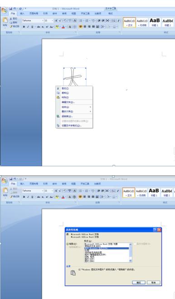Open the 格式 tab under 艺术字工具
Image resolution: width=175 pixels, height=299 pixels.
110,14
